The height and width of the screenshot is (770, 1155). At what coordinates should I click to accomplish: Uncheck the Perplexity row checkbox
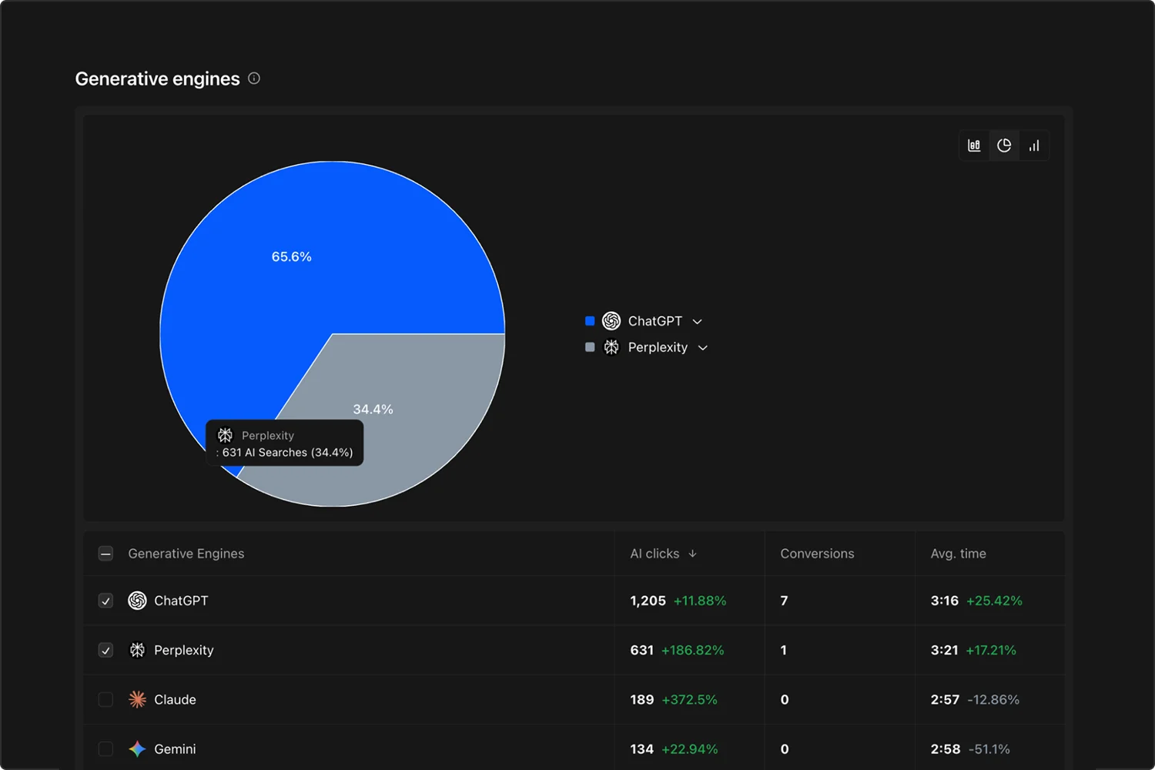click(x=106, y=650)
